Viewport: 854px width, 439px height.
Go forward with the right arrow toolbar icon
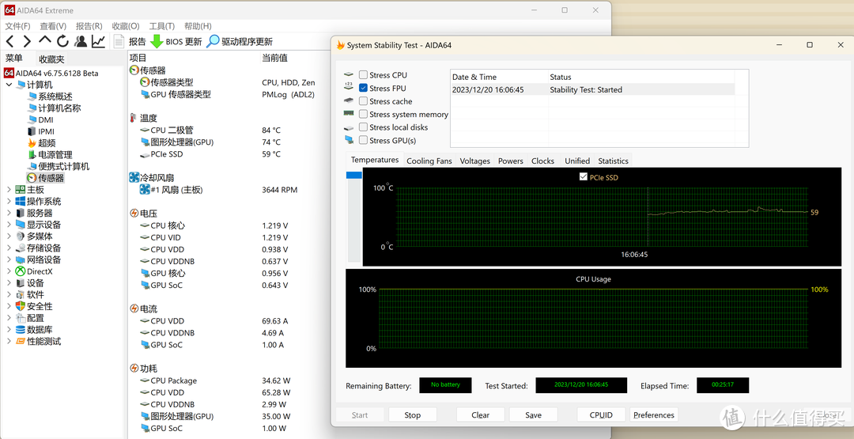(27, 41)
